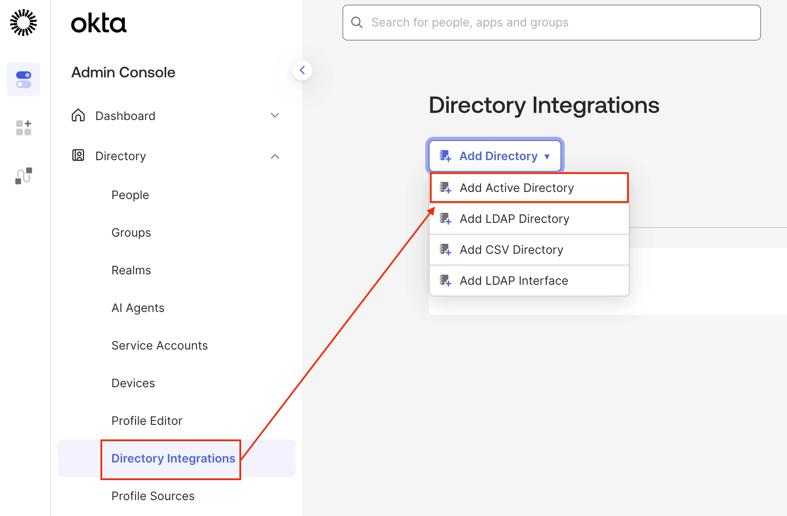Click the directory-plus icon on Add Directory button
This screenshot has height=516, width=787.
(445, 156)
